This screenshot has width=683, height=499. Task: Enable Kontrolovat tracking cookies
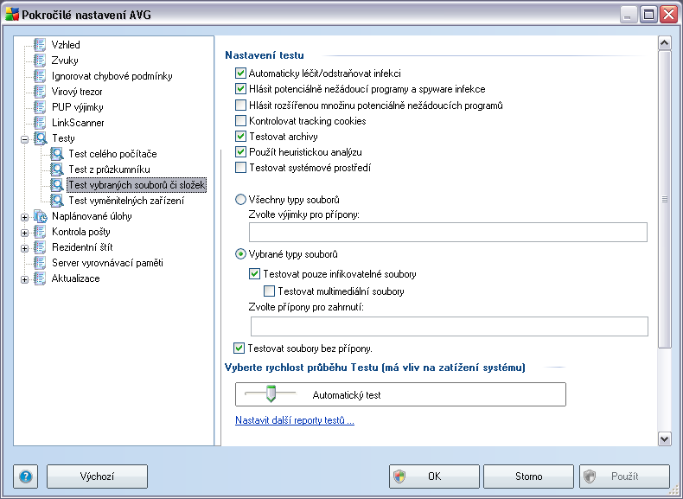tap(240, 121)
